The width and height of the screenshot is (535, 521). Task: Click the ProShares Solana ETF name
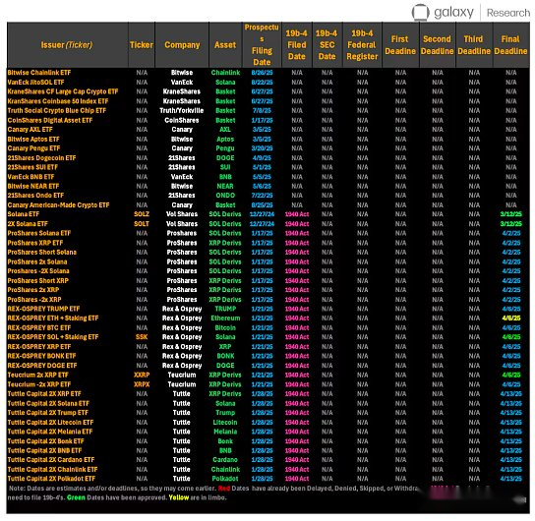pyautogui.click(x=39, y=233)
